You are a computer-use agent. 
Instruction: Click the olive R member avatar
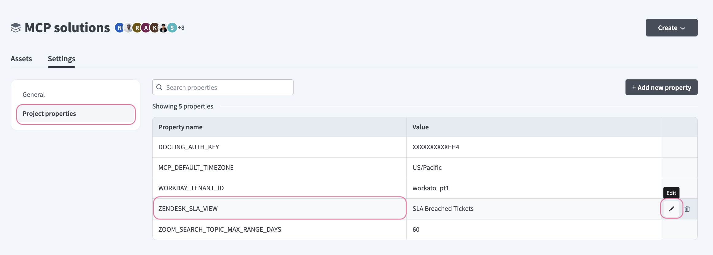point(137,28)
